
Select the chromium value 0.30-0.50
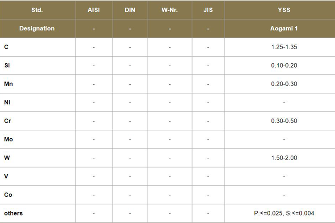point(284,121)
